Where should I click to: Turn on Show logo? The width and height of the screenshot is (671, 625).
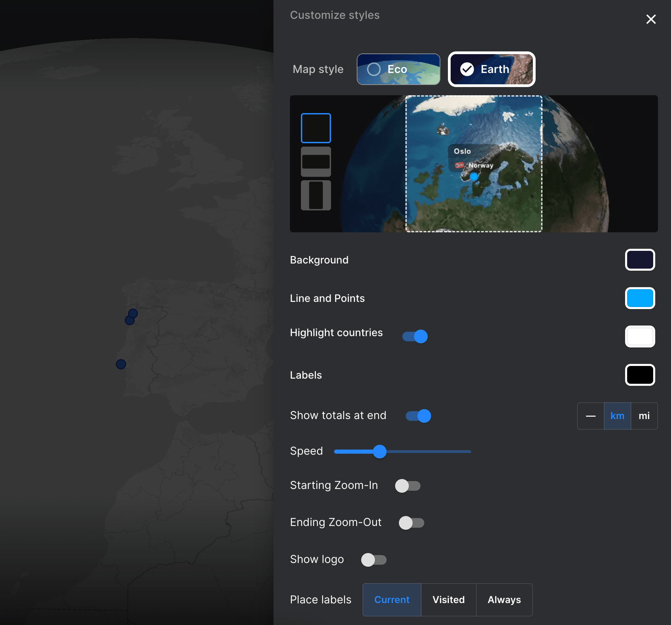coord(374,560)
